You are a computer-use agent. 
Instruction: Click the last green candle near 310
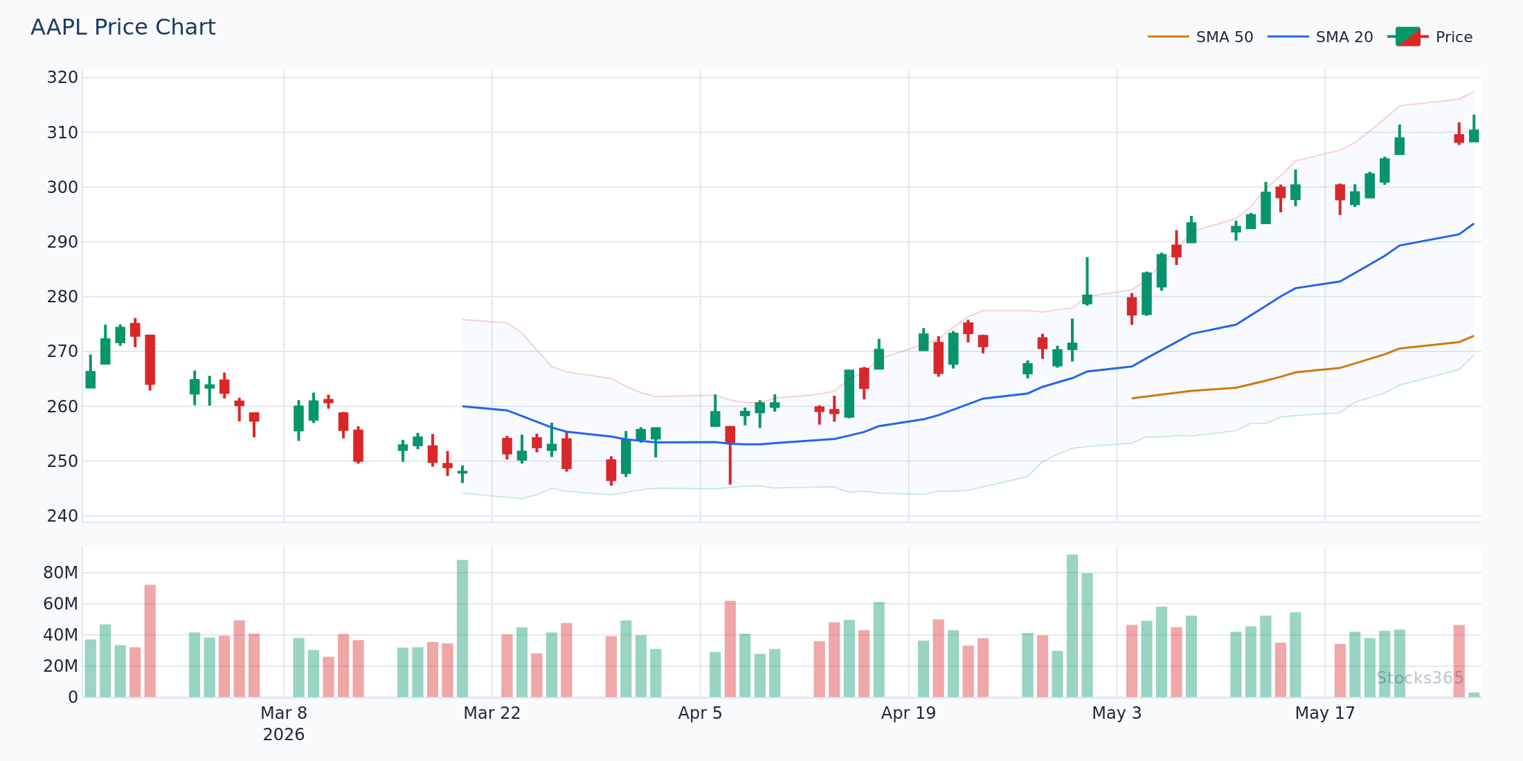[1474, 129]
